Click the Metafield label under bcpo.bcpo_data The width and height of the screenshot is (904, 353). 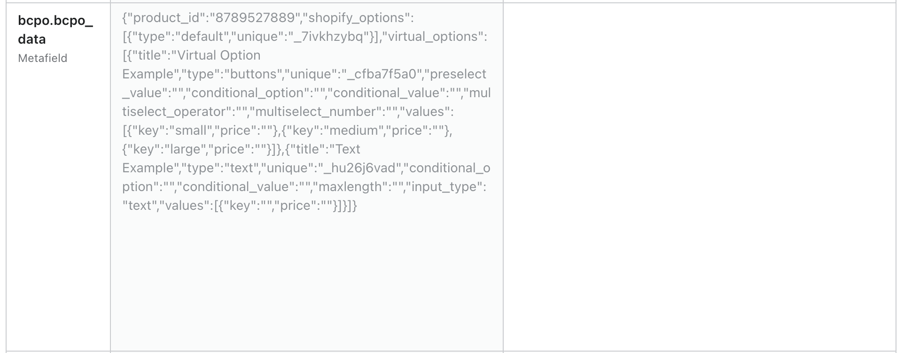point(43,58)
